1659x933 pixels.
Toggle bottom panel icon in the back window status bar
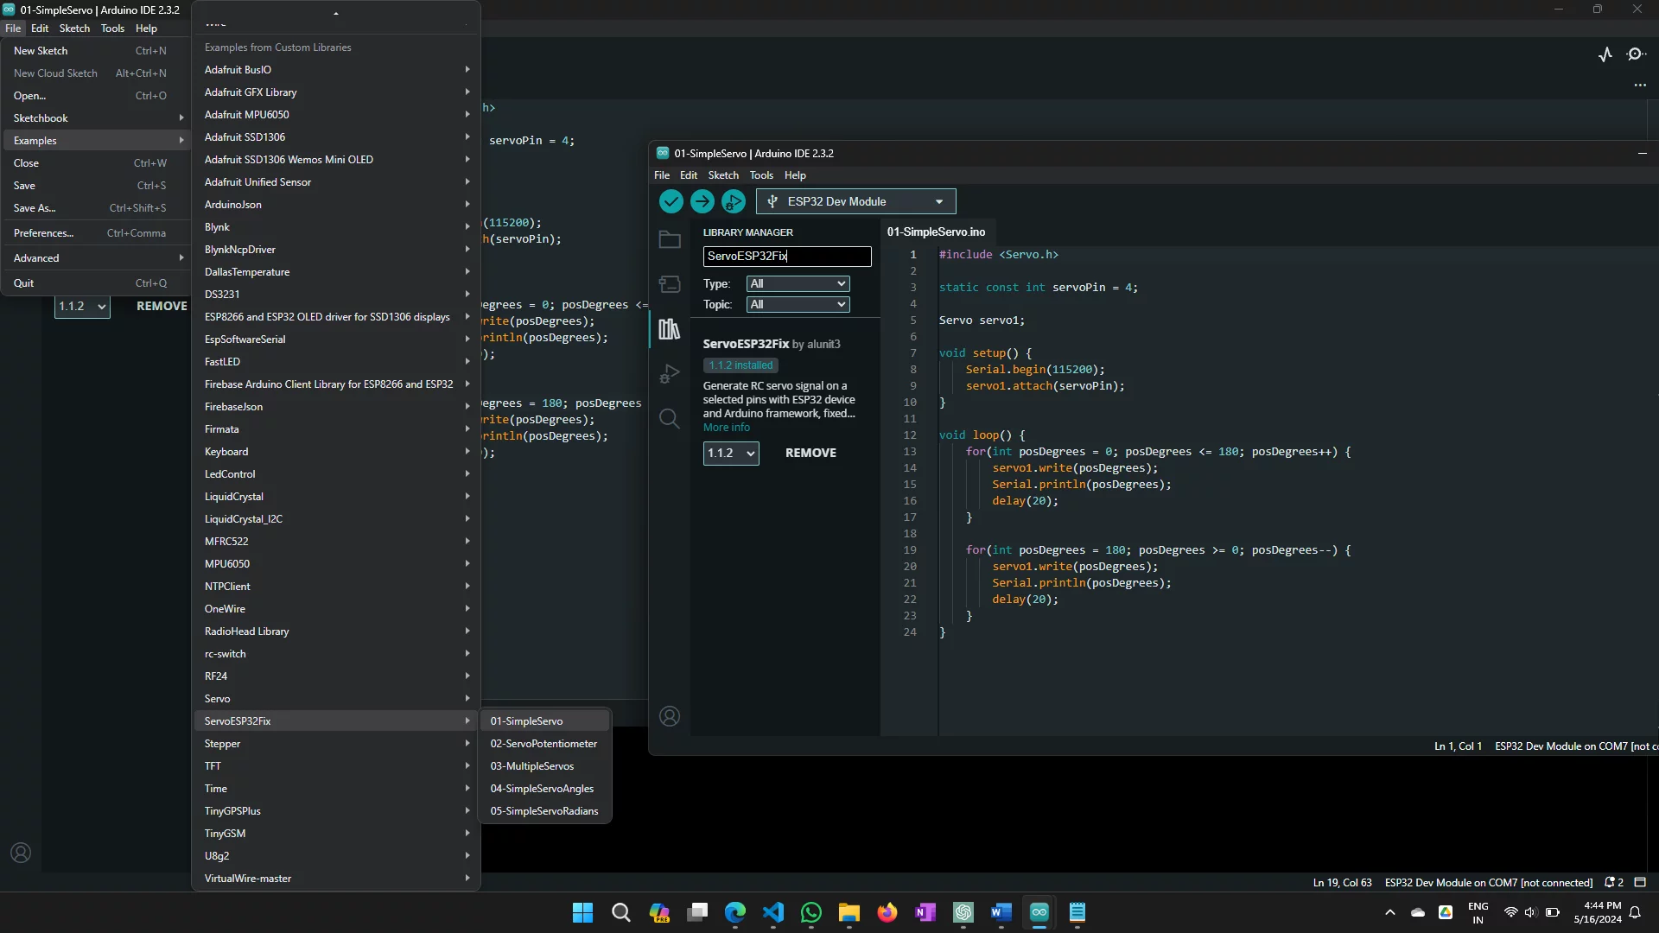point(1640,882)
